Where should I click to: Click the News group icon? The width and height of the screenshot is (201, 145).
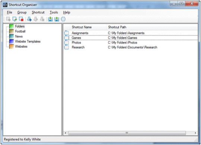click(12, 36)
